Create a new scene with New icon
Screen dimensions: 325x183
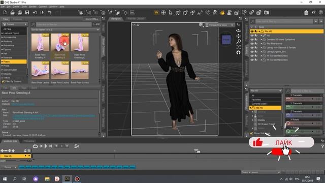coord(5,13)
